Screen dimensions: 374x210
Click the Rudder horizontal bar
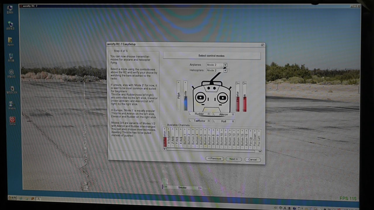point(200,114)
